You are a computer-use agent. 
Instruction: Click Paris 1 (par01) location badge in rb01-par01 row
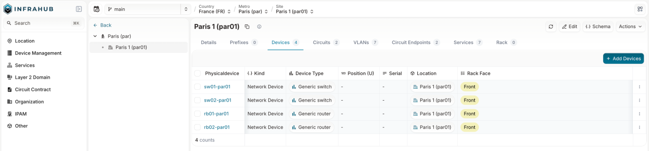433,114
